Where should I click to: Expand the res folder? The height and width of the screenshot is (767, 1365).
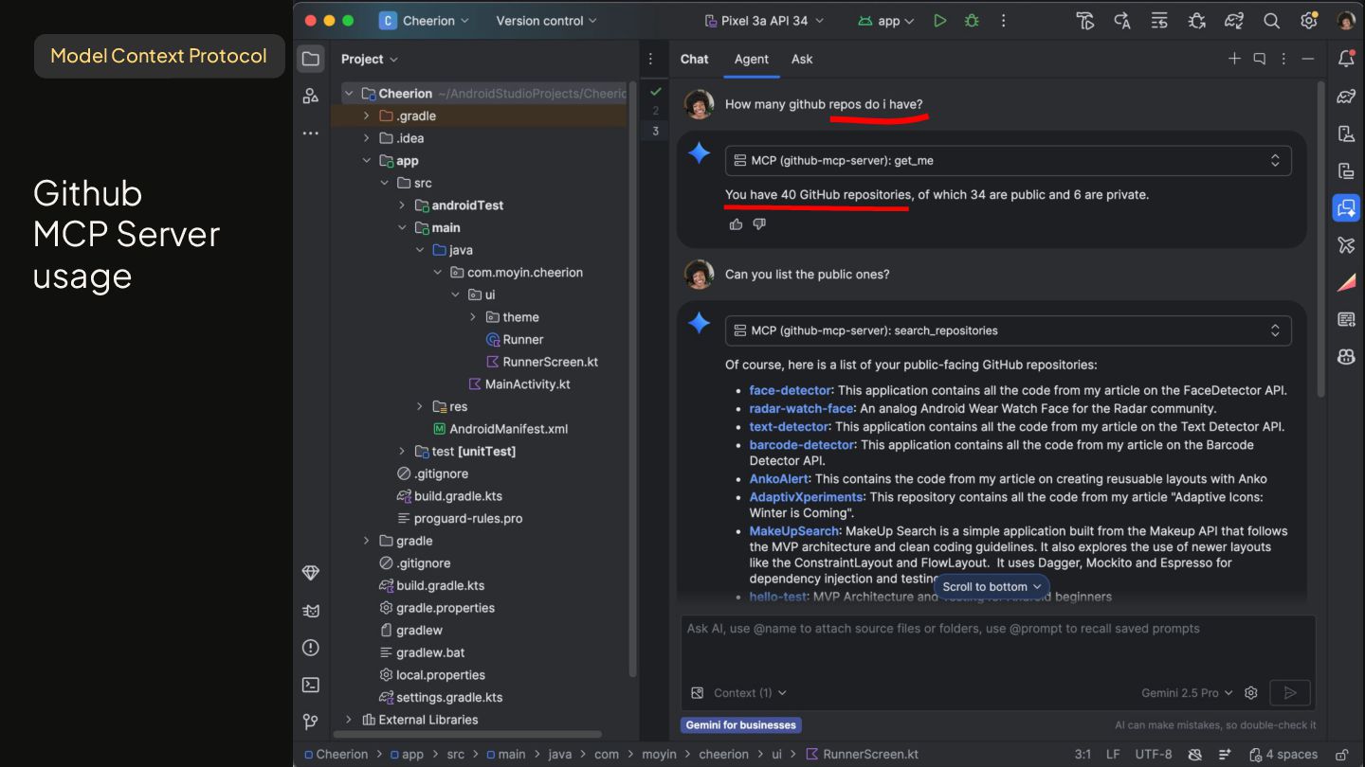(420, 406)
